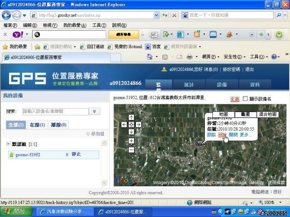The width and height of the screenshot is (290, 217).
Task: Open the zoom level 100% dropdown
Action: 280,203
